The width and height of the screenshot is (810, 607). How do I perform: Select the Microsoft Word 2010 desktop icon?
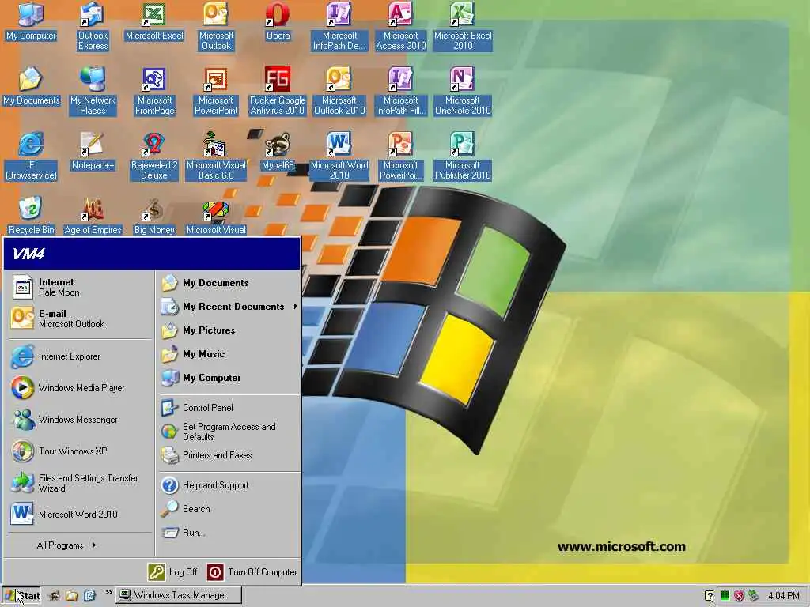click(339, 156)
